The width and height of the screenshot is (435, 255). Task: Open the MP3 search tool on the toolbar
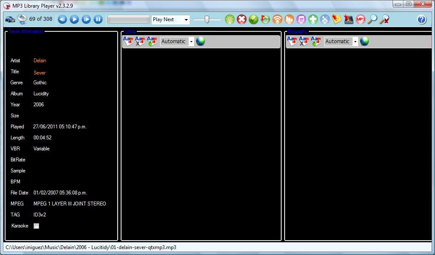(360, 19)
